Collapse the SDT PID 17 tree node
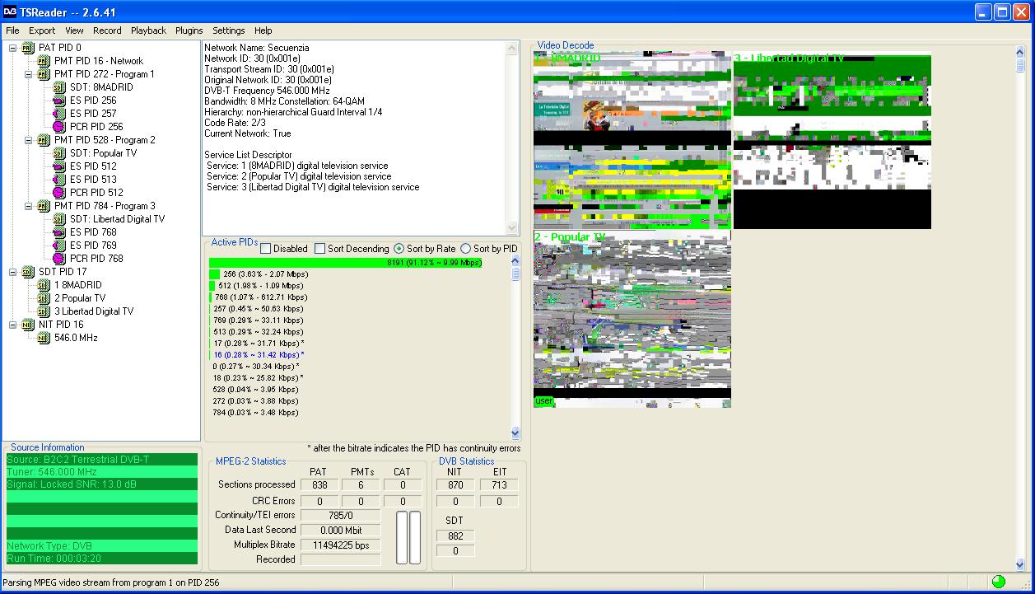1035x594 pixels. coord(13,272)
